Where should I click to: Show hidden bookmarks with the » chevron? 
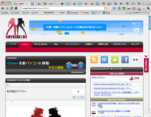click(127, 13)
